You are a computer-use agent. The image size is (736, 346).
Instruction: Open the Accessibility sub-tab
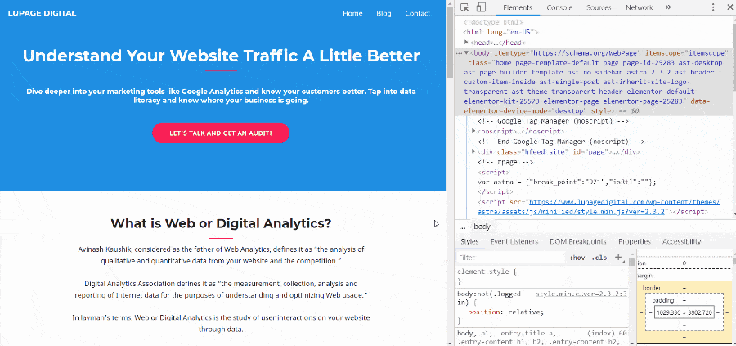click(681, 242)
